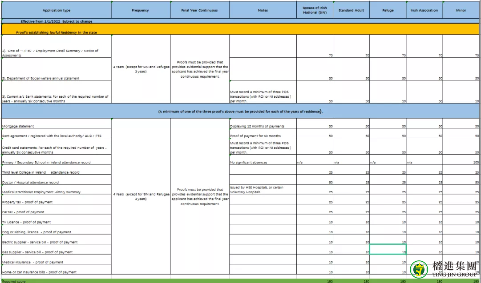Click the SIN required score 150

point(315,281)
